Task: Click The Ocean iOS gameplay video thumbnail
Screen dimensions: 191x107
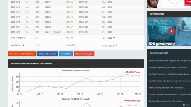Action: (x=169, y=32)
